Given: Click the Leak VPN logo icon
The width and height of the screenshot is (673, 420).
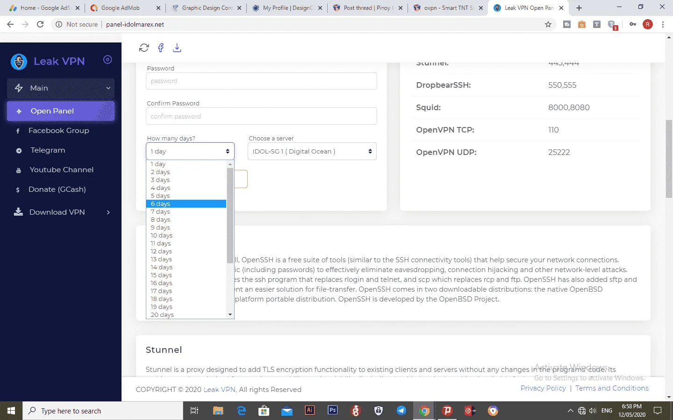Looking at the screenshot, I should coord(19,62).
